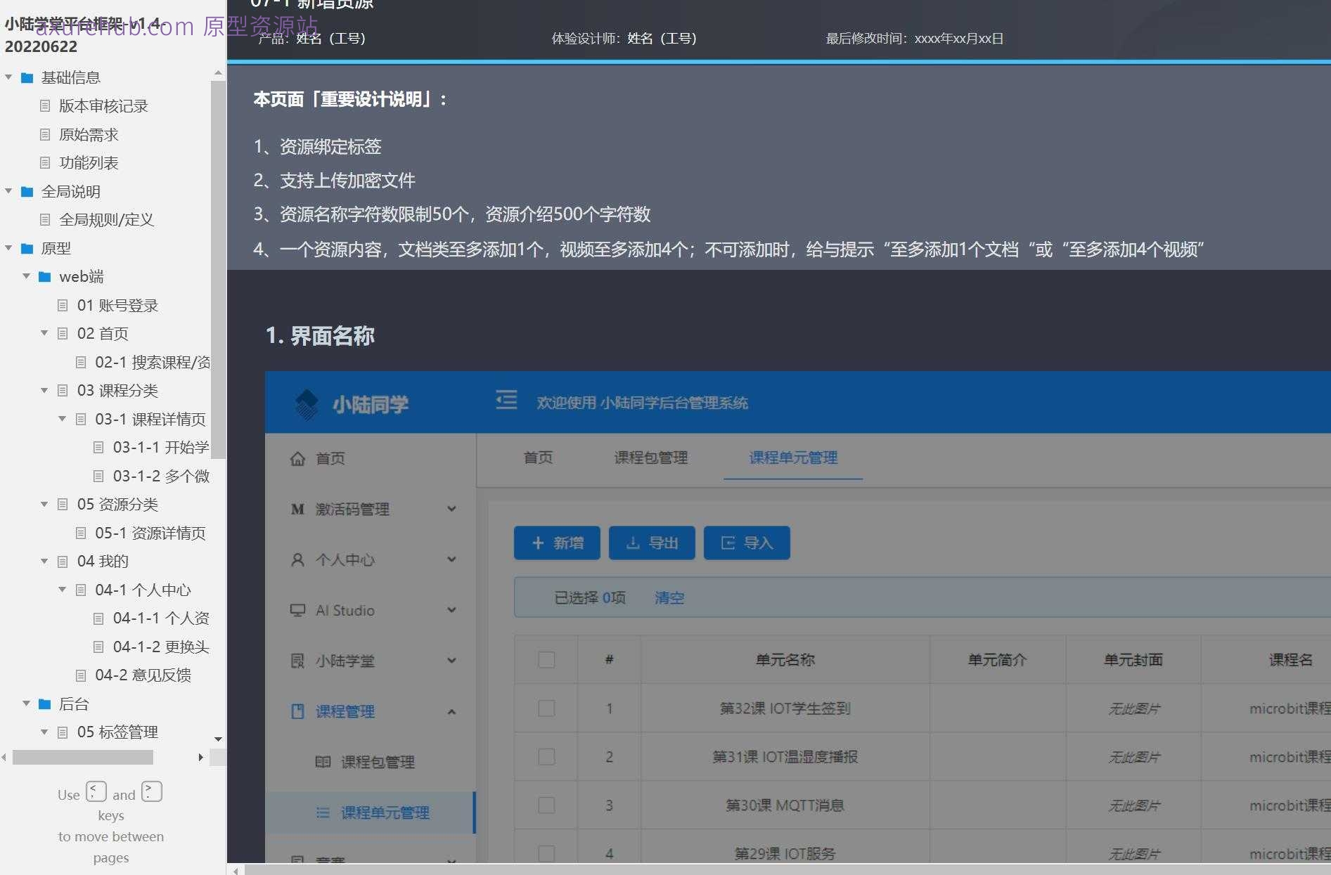Screen dimensions: 1331x875
Task: Click the 课程管理 document icon
Action: point(297,711)
